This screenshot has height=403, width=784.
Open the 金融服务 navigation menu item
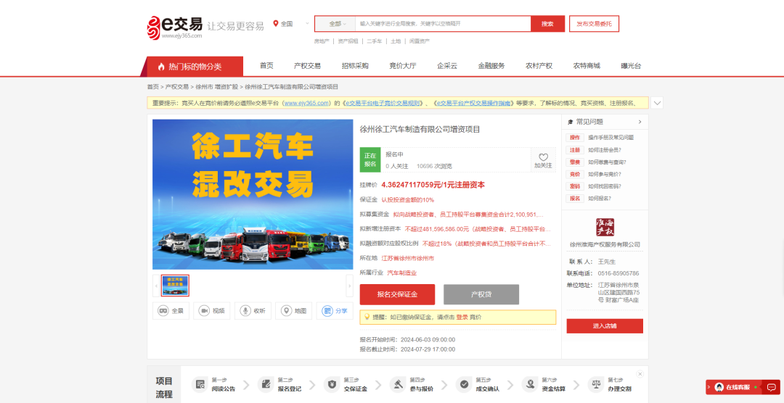click(491, 66)
